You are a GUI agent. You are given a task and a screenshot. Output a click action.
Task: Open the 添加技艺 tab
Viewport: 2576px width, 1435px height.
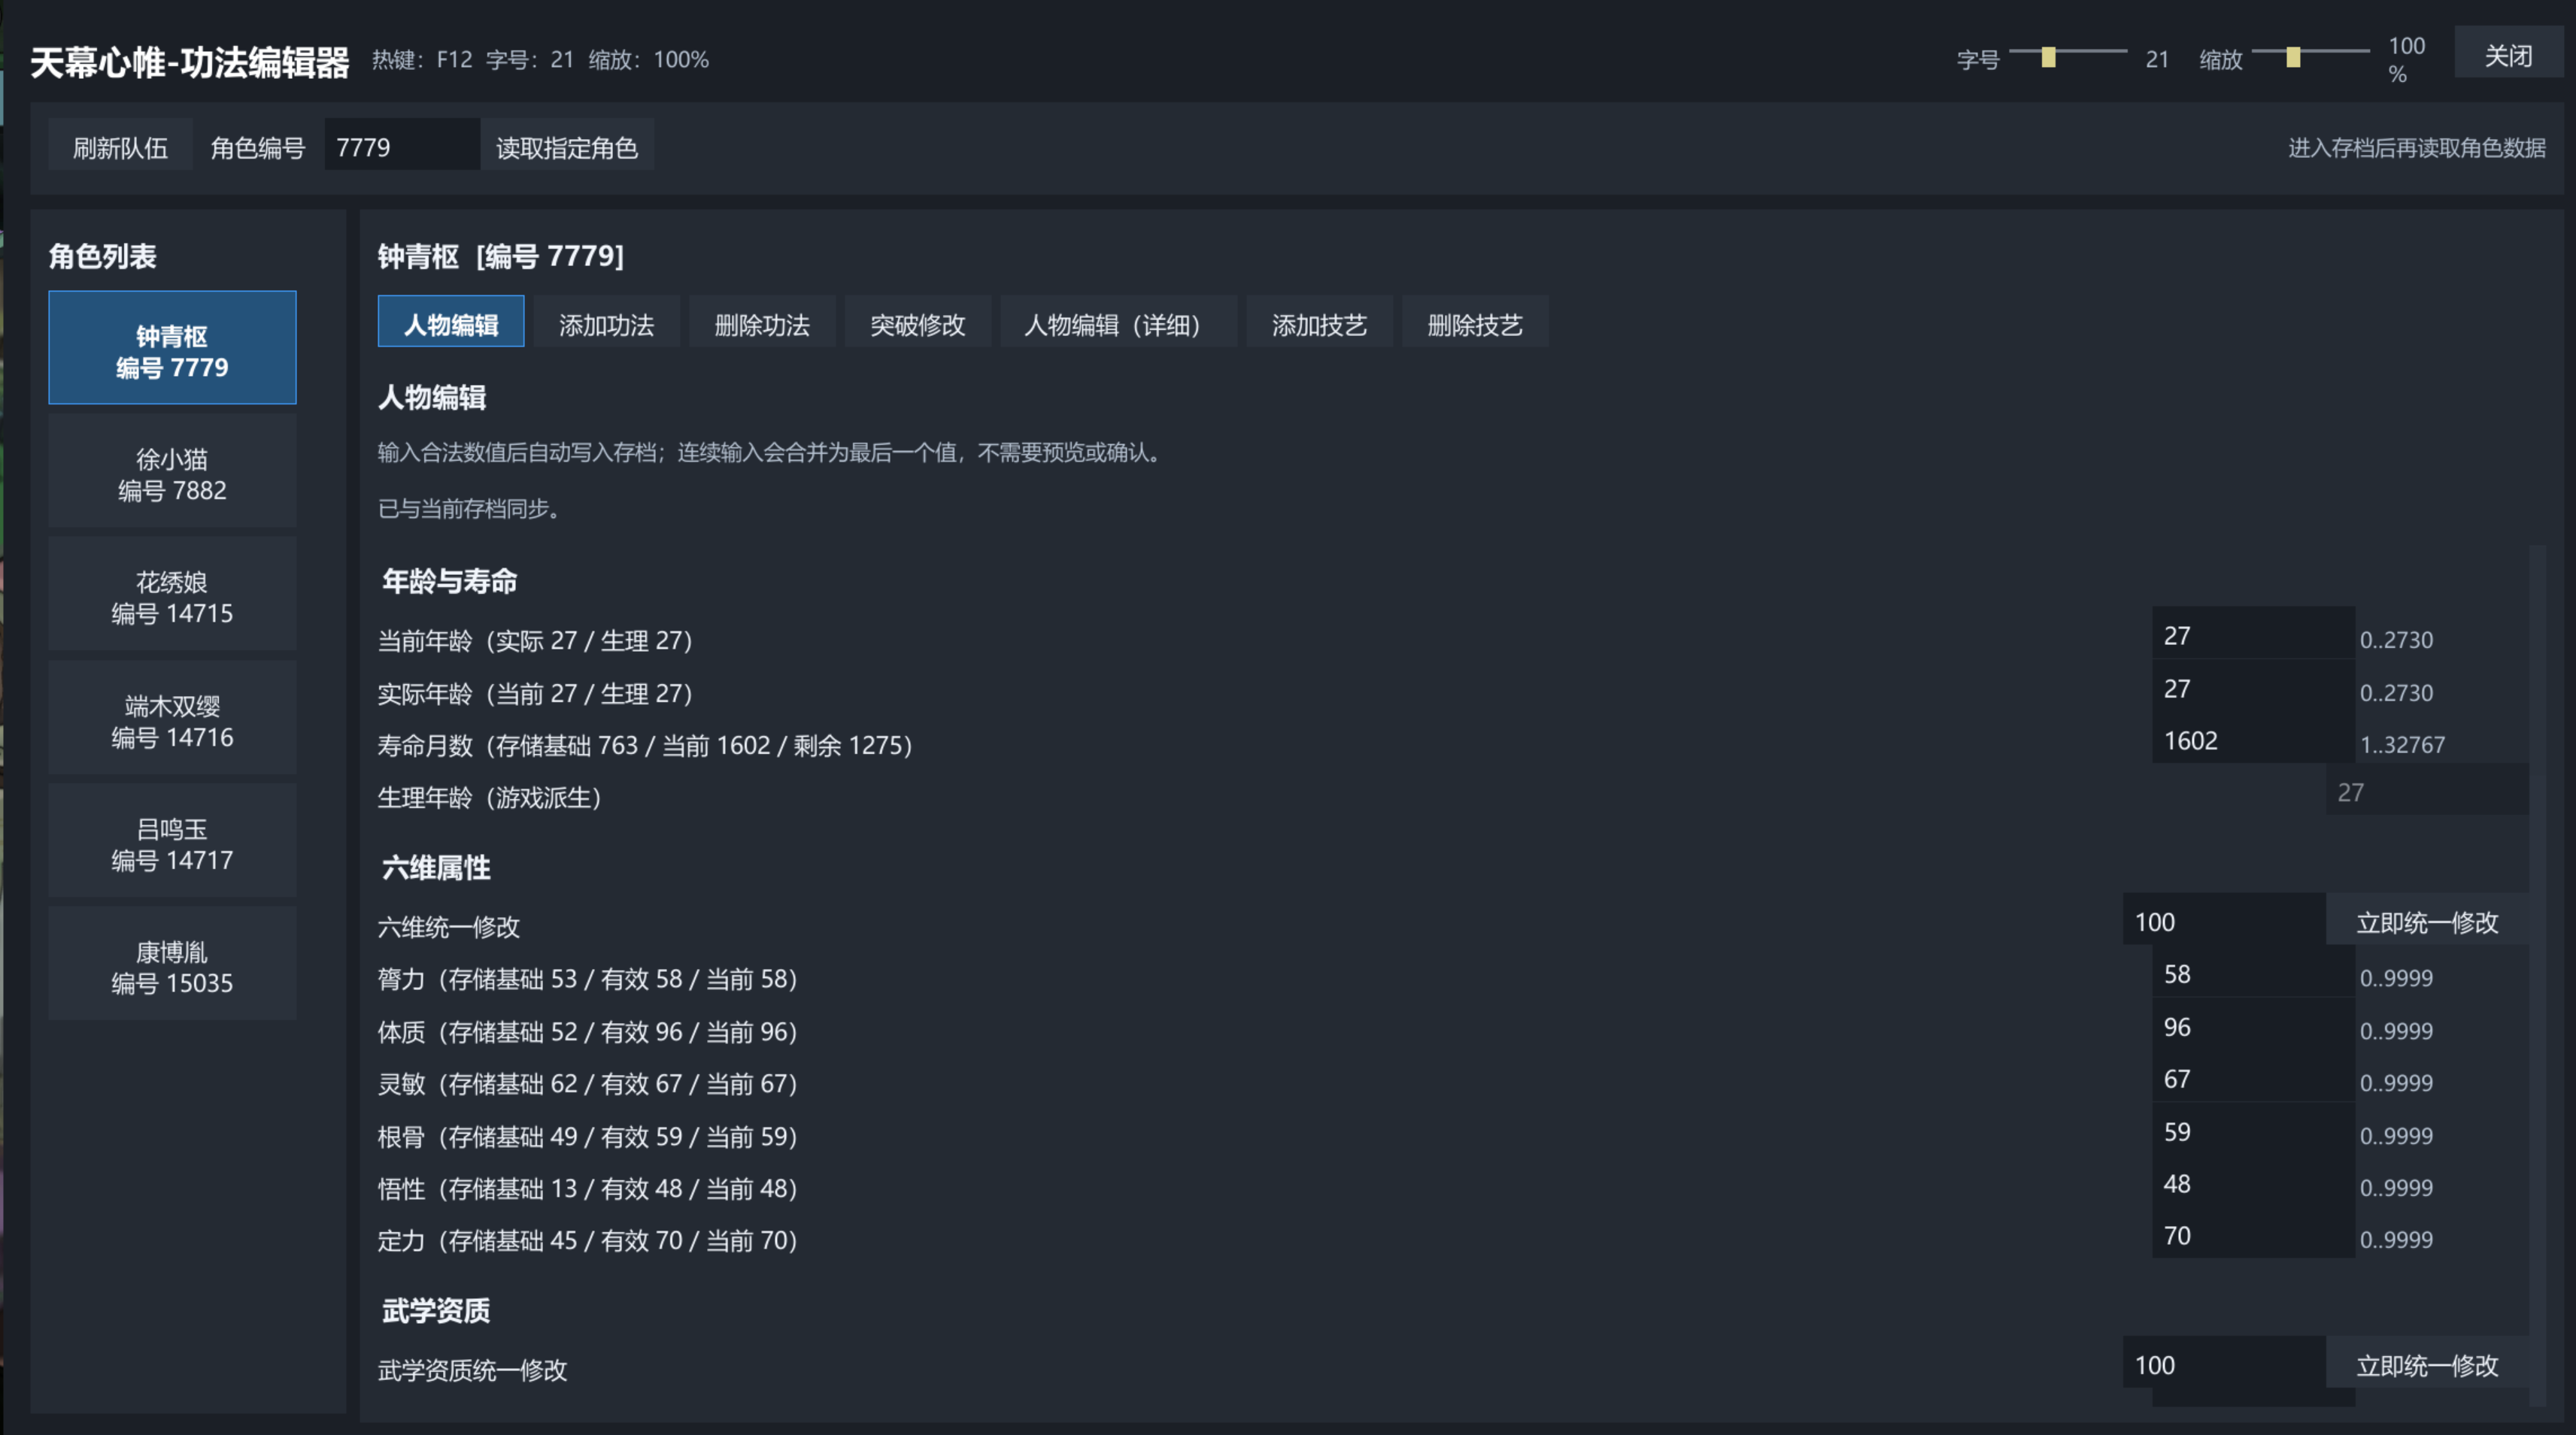click(x=1319, y=322)
